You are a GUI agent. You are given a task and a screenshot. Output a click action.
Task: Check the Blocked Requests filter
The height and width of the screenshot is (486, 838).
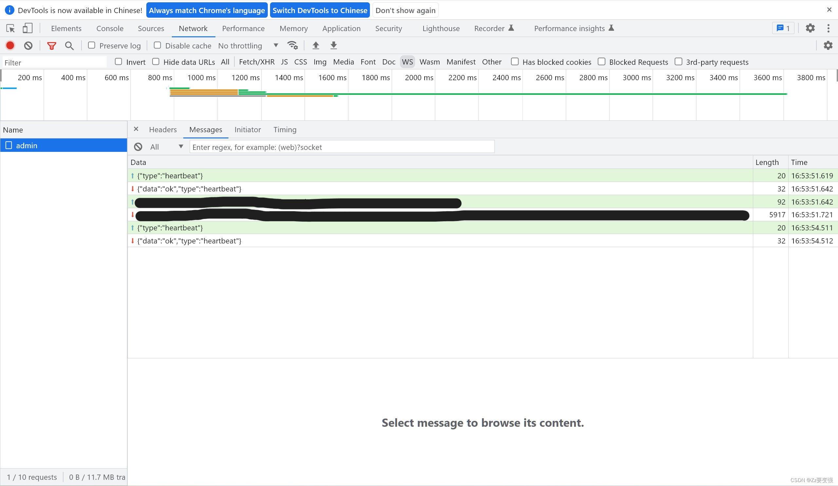pyautogui.click(x=602, y=62)
